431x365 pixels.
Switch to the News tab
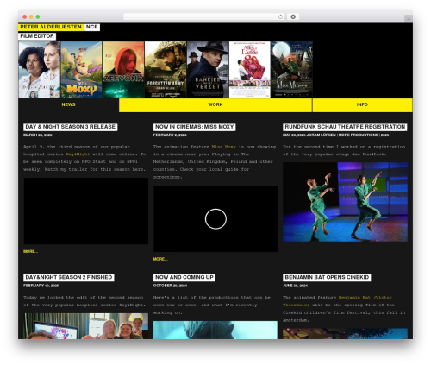click(68, 104)
